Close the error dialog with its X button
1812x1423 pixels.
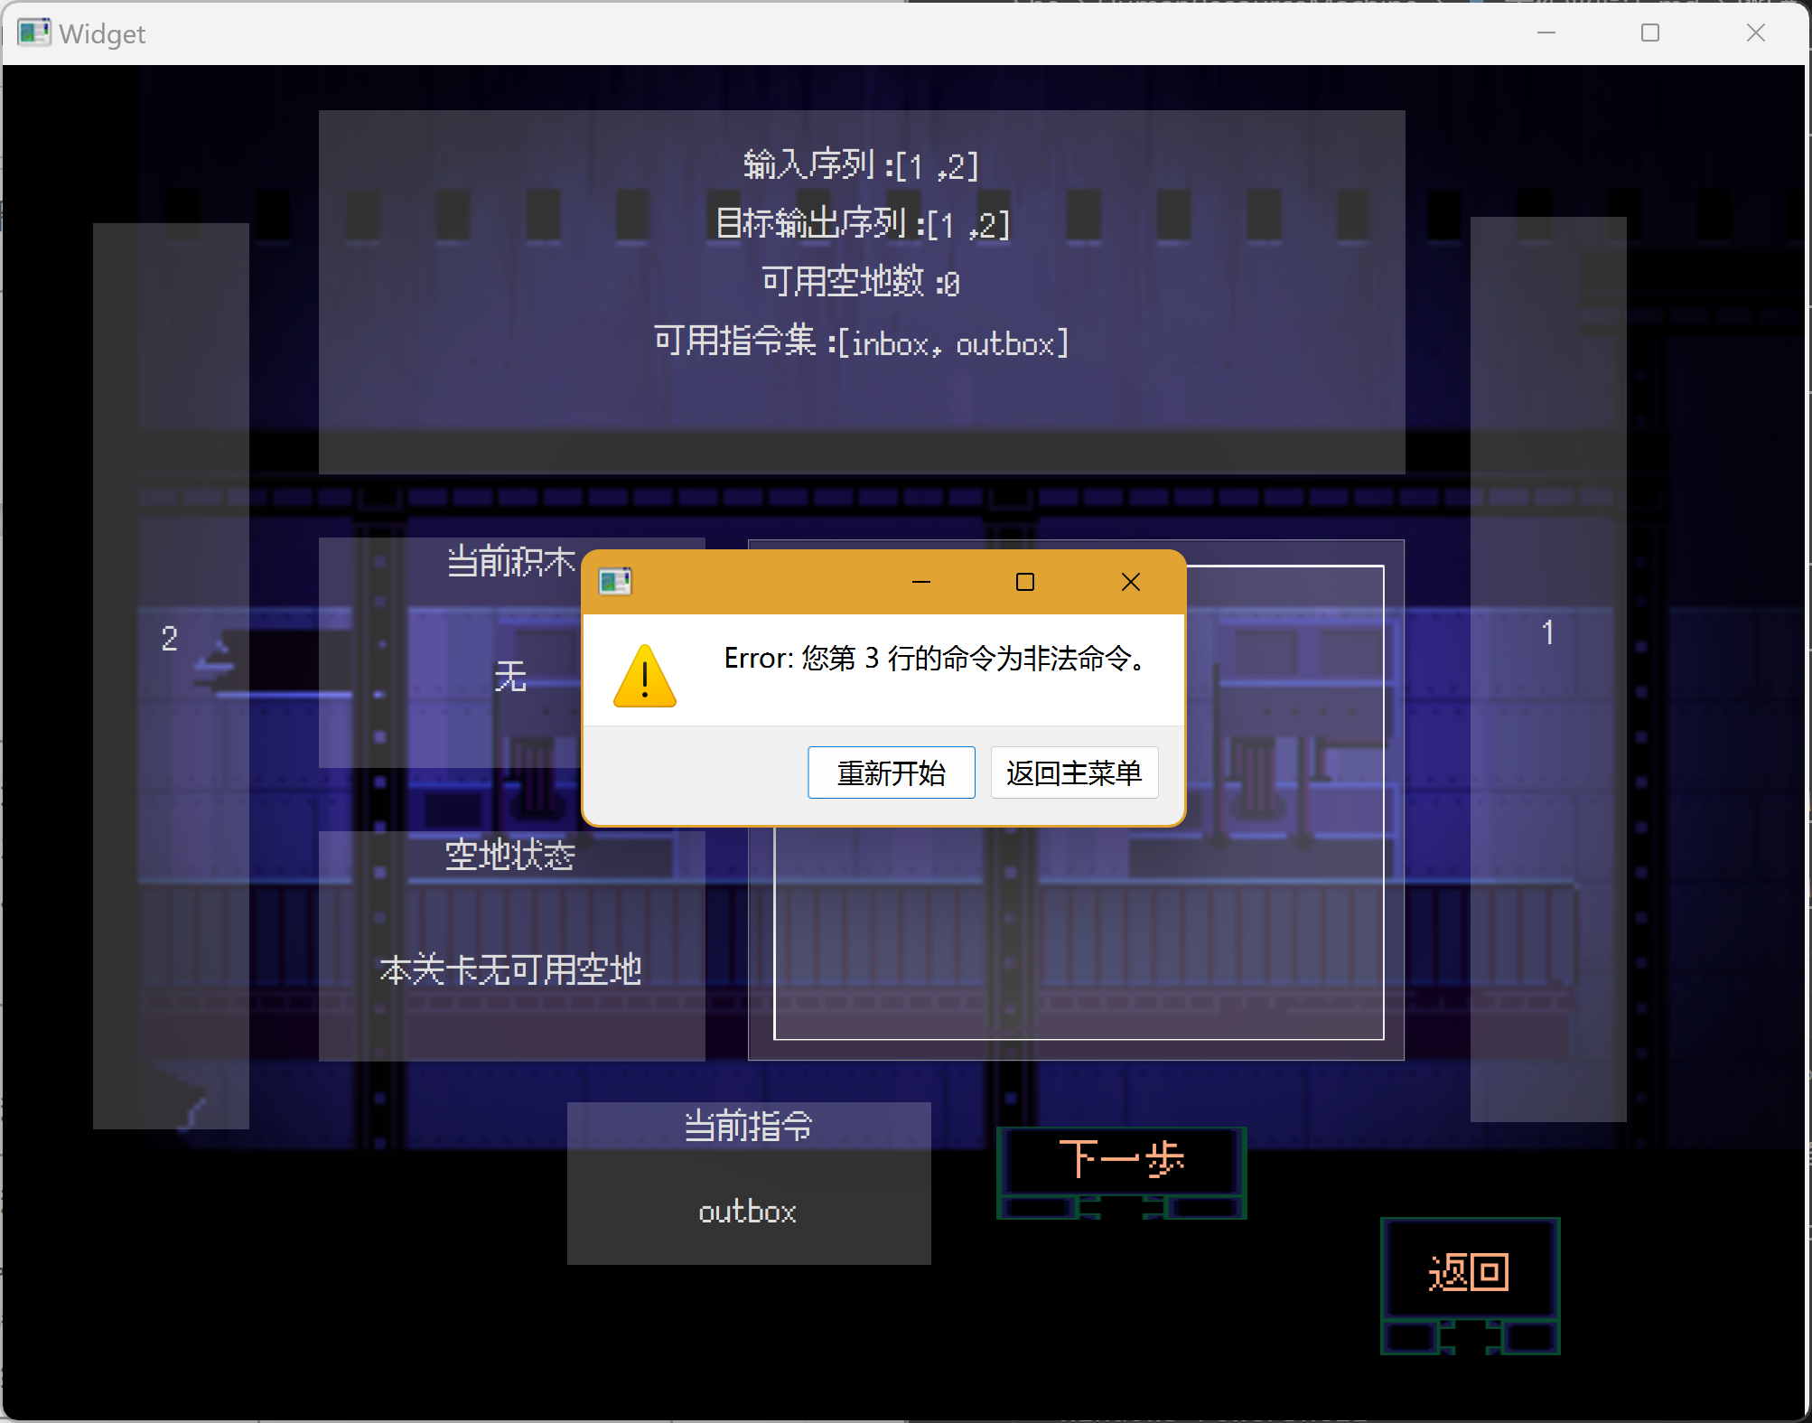1130,582
